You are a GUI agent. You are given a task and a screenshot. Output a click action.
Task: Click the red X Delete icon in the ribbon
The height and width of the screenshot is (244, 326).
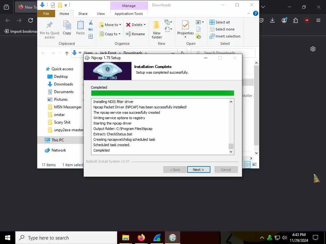coord(128,25)
